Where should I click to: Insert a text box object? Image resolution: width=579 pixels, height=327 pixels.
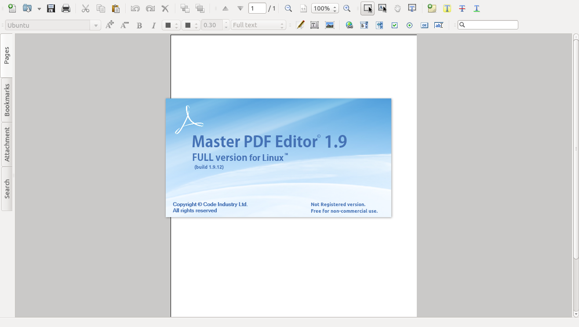point(315,25)
